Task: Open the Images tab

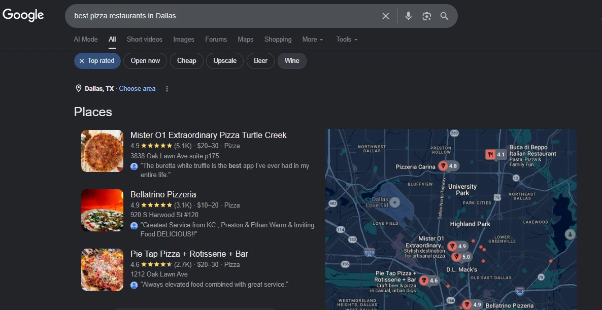Action: tap(184, 40)
